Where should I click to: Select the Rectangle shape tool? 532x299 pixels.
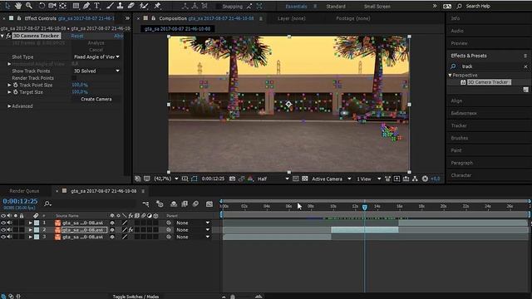76,6
